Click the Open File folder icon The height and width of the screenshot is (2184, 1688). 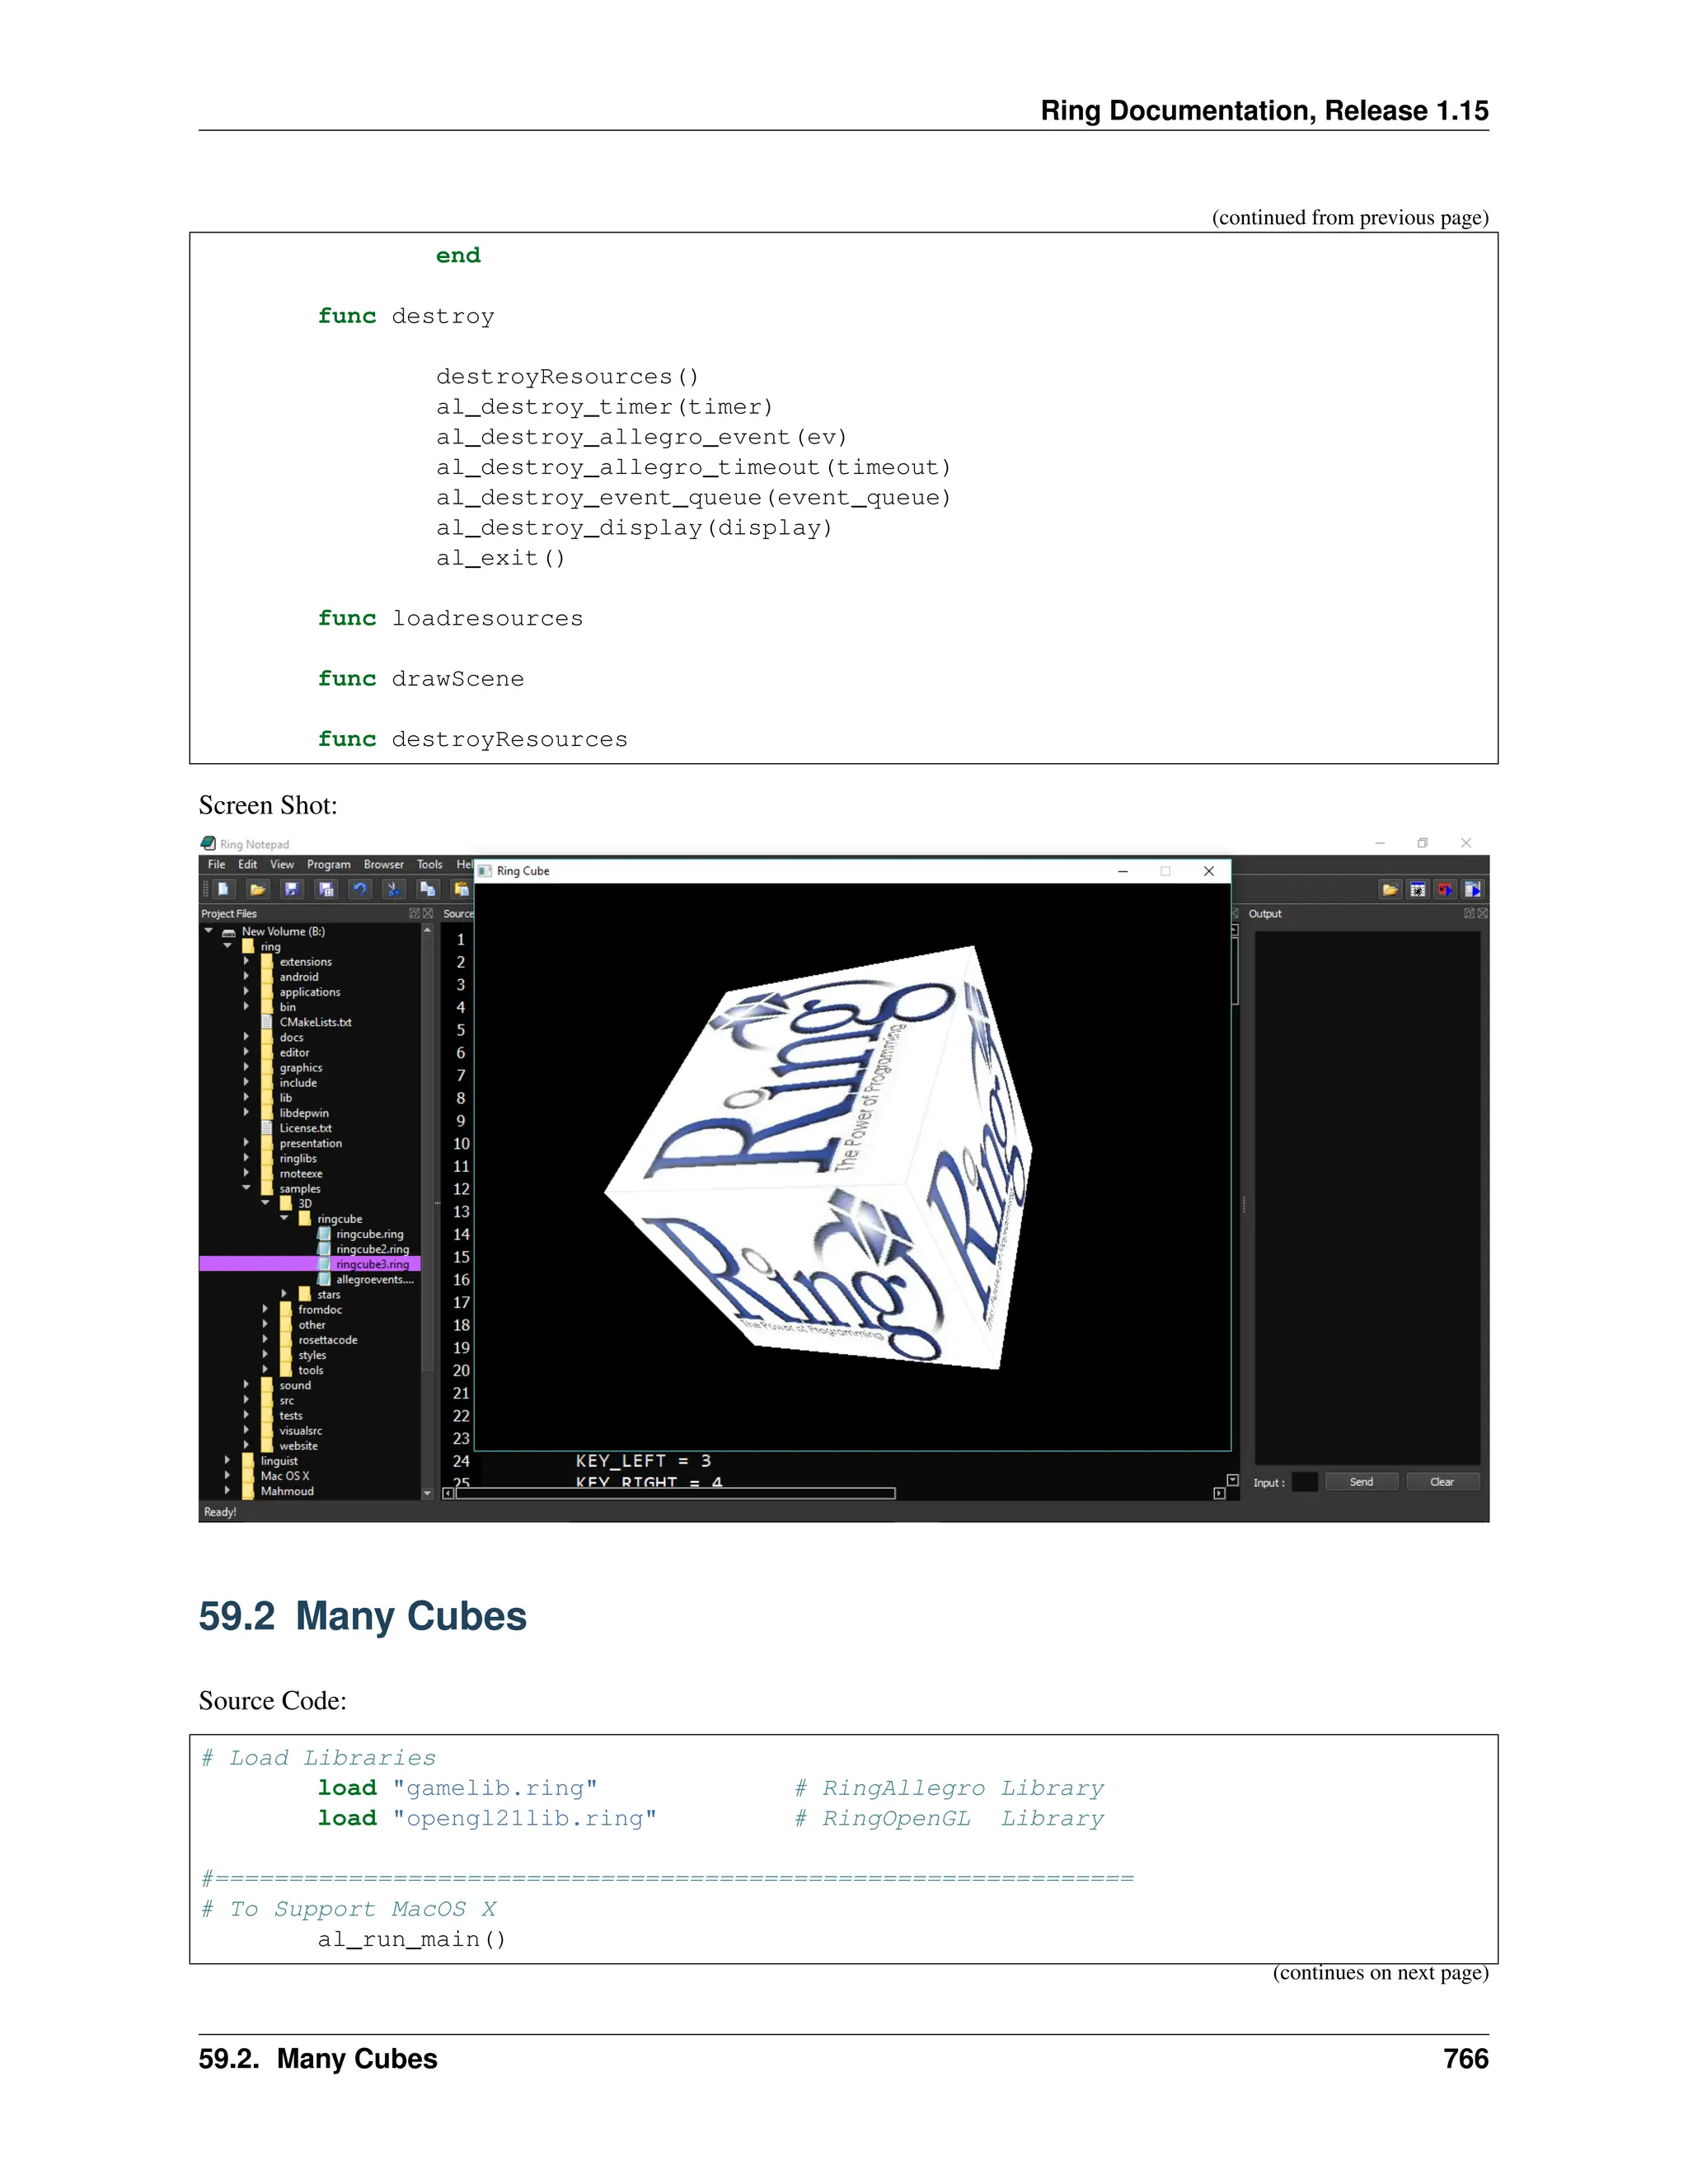258,889
